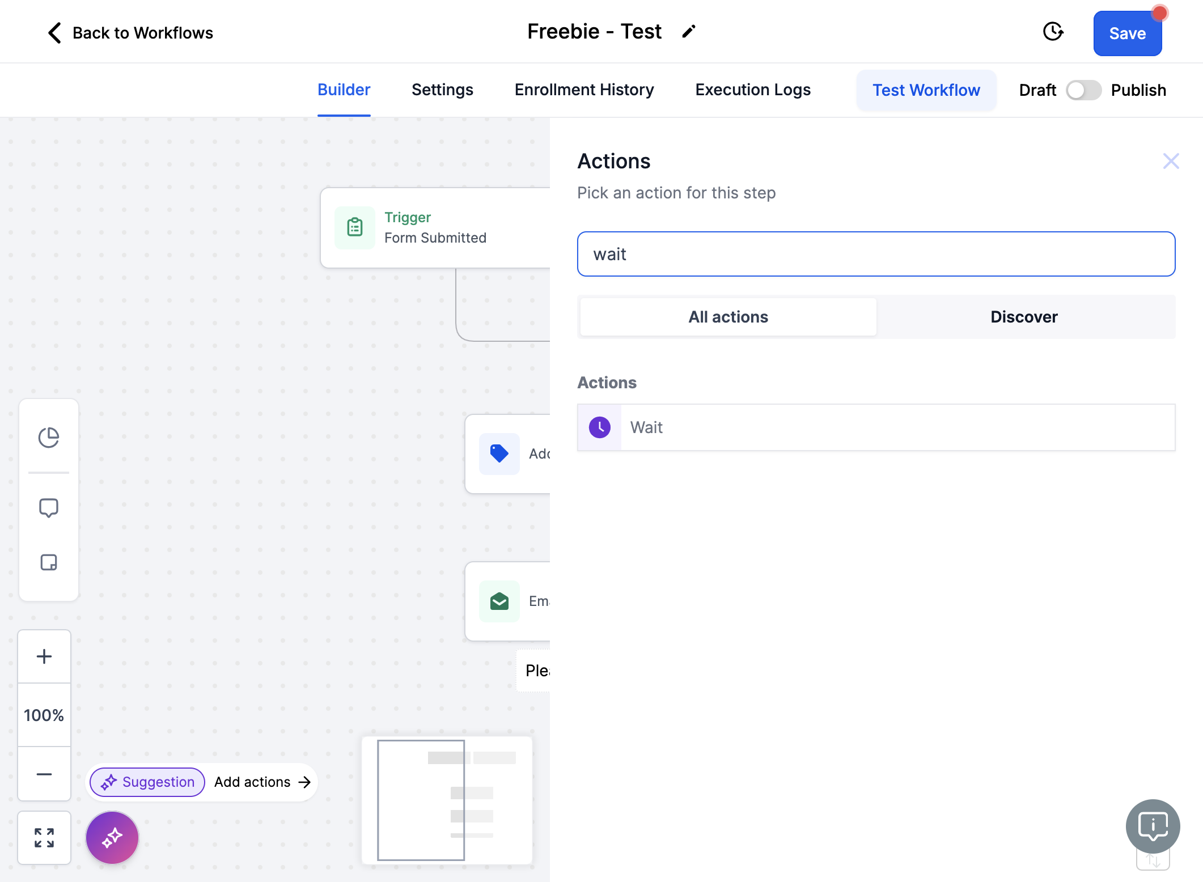Image resolution: width=1203 pixels, height=882 pixels.
Task: Open the feedback chat widget icon
Action: (x=1153, y=826)
